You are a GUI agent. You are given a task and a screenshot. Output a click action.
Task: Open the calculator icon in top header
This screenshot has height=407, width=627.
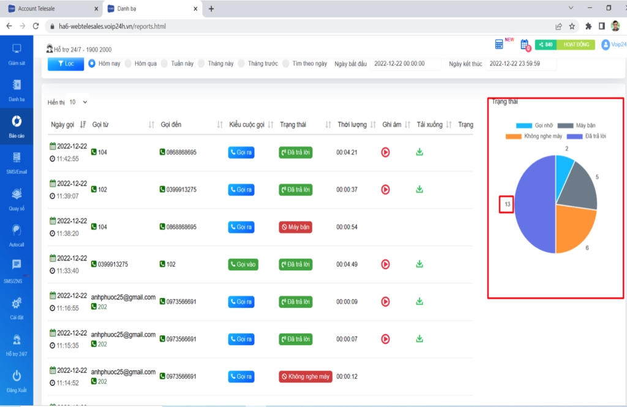click(499, 44)
